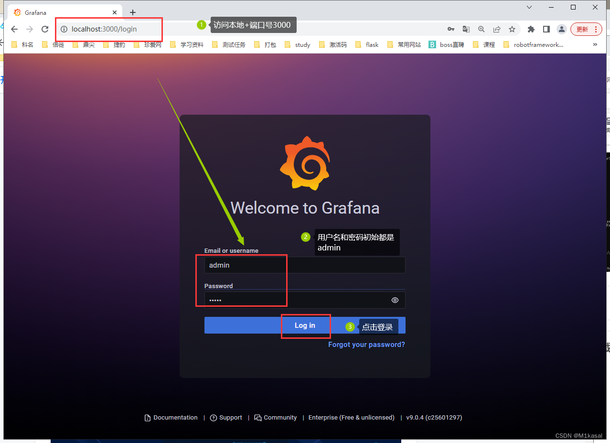610x443 pixels.
Task: Open the 常用网站 bookmark folder
Action: [404, 44]
